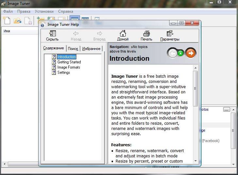Switch to the Поиск tab
Image resolution: width=238 pixels, height=175 pixels.
[73, 49]
